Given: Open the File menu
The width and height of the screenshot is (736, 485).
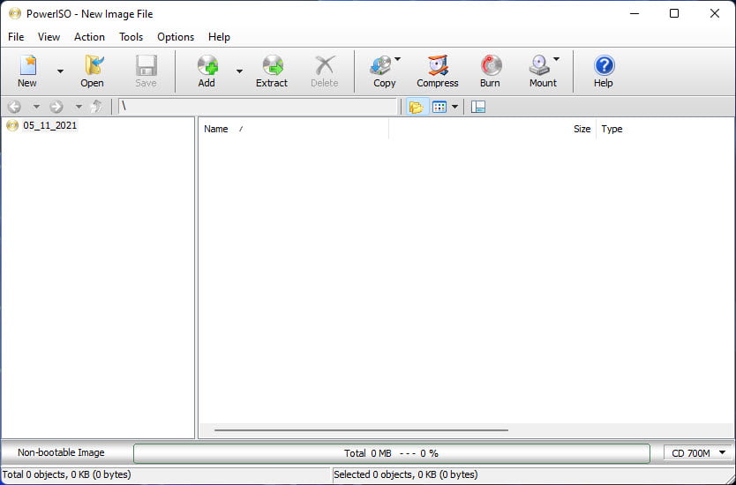Looking at the screenshot, I should pos(16,37).
